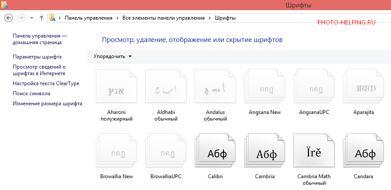
Task: Click the Aharoni полужирный label
Action: 116,116
